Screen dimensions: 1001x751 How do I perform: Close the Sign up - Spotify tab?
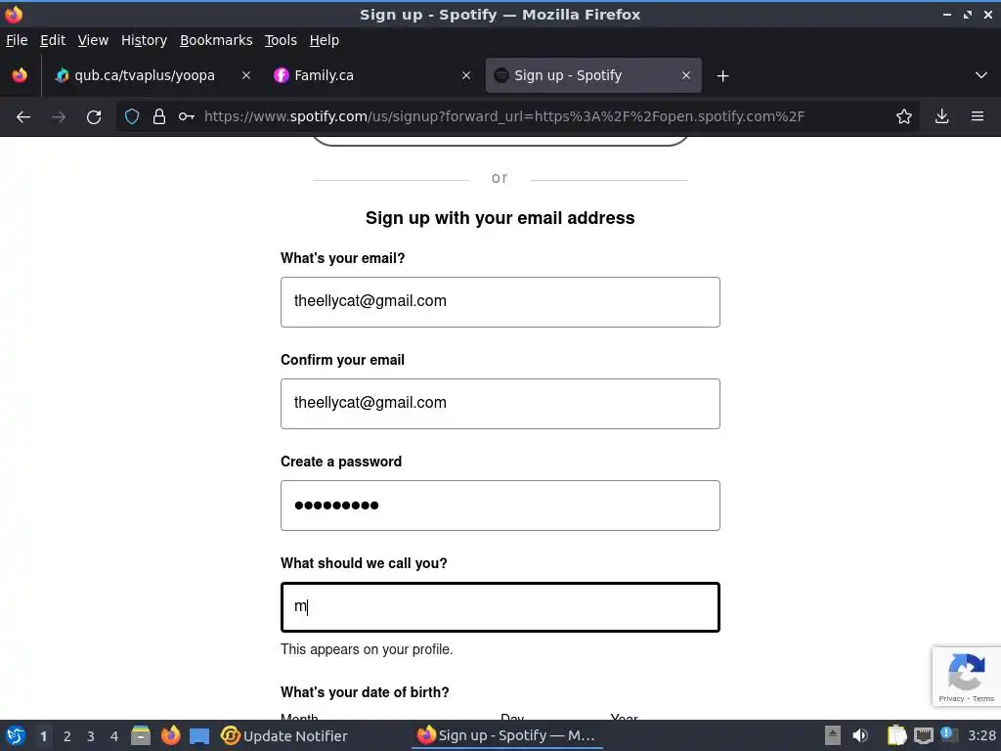pyautogui.click(x=686, y=75)
